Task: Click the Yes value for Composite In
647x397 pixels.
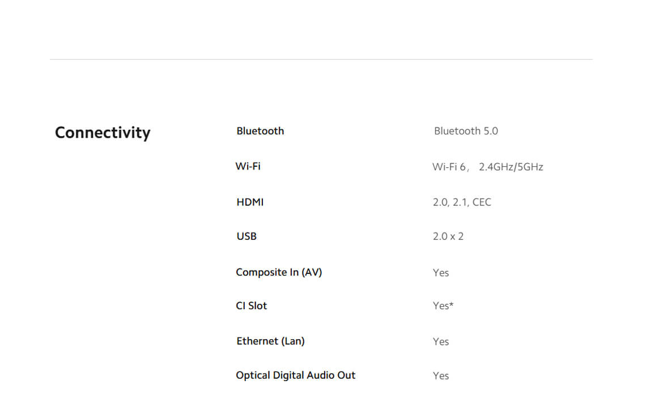Action: tap(441, 273)
